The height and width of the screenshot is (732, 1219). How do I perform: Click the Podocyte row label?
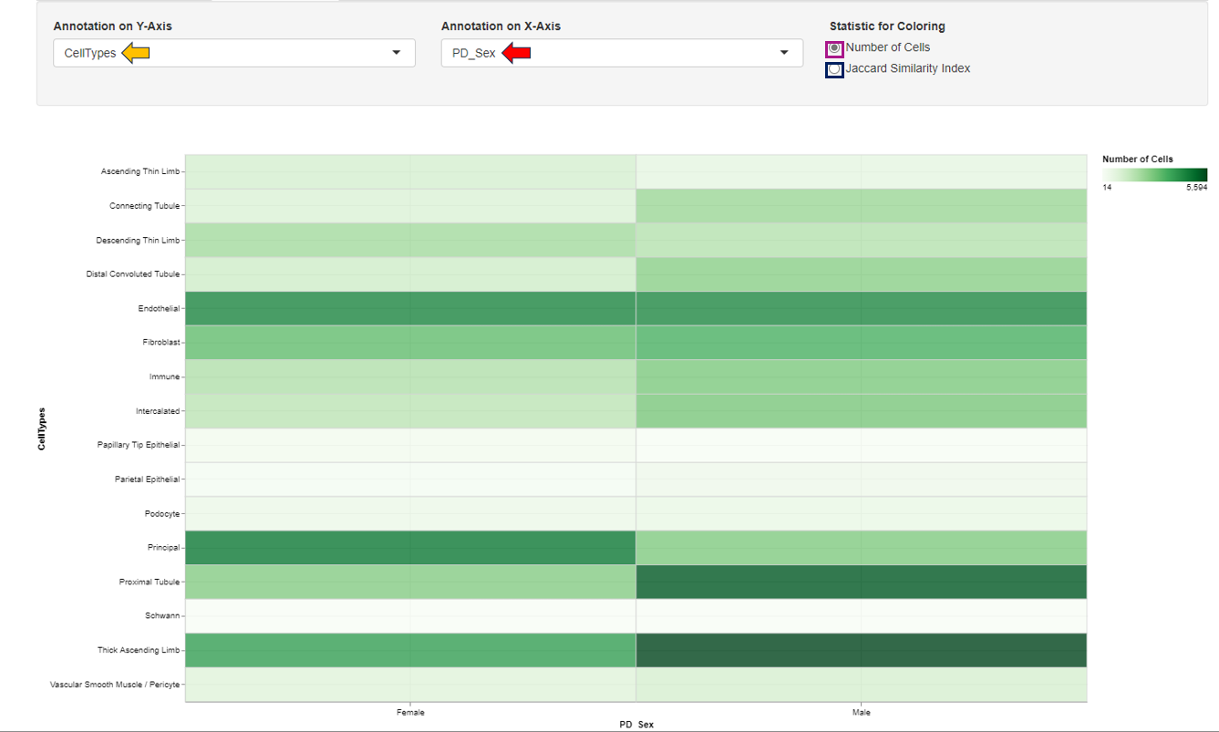(x=163, y=513)
